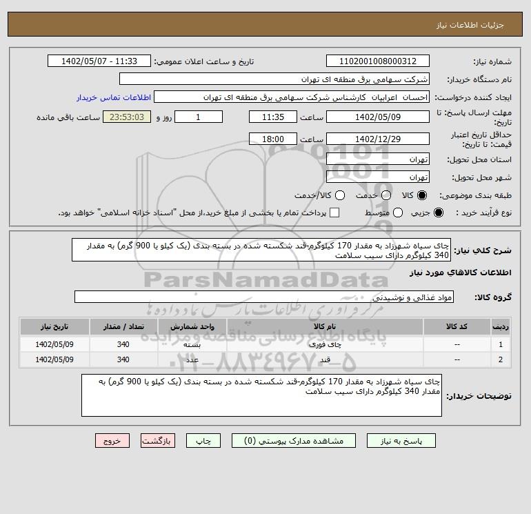Image resolution: width=531 pixels, height=514 pixels.
Task: Click date 1402/05/09 in قند row
Action: point(54,359)
